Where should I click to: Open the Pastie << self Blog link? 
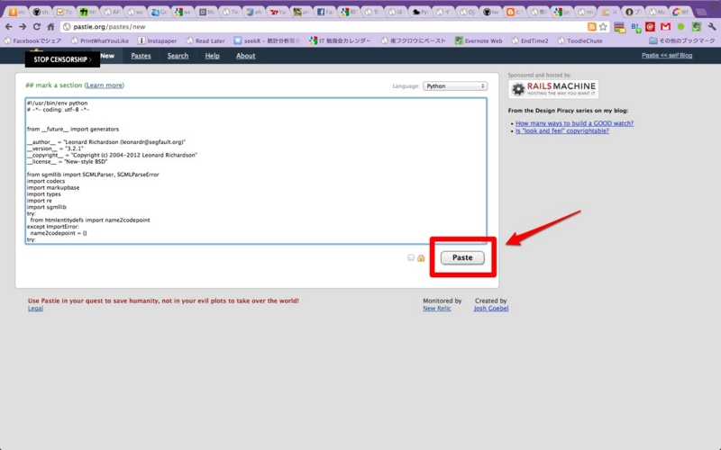(x=667, y=56)
